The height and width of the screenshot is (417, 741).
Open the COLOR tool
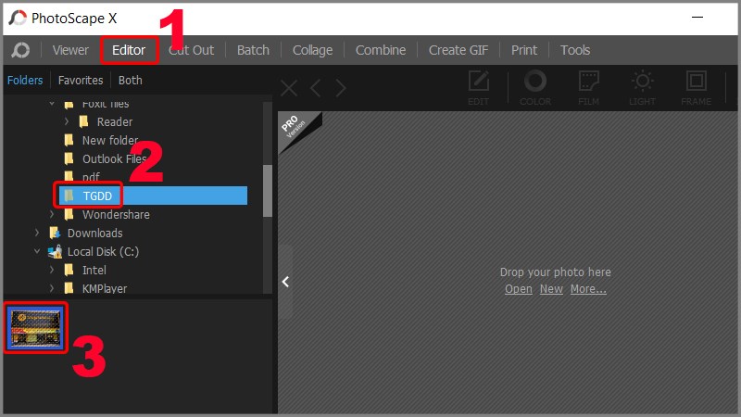(535, 87)
